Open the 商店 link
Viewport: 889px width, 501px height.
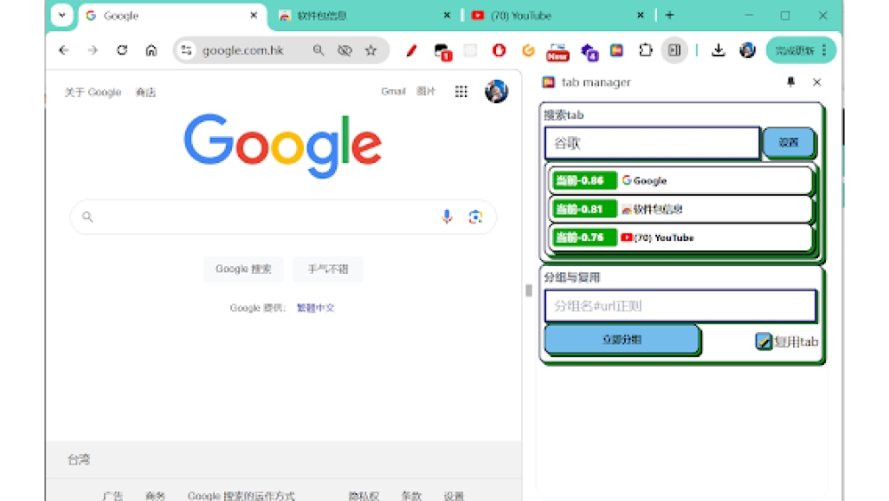point(146,92)
